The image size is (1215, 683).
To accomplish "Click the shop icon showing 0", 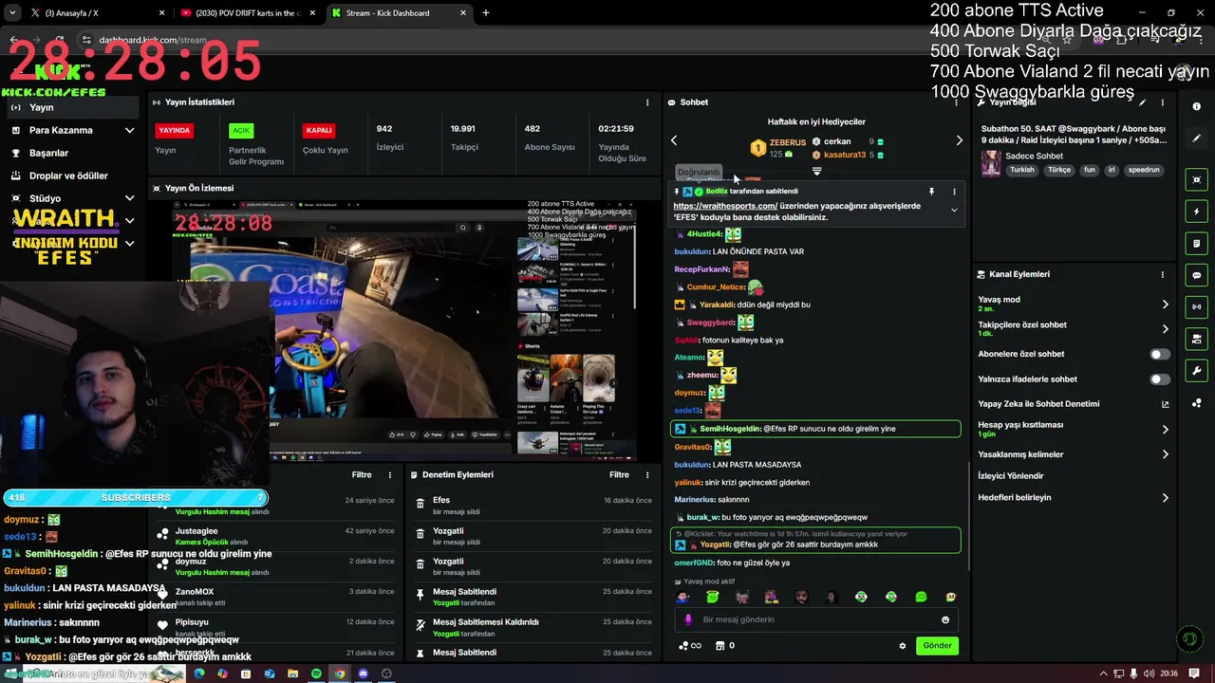I will pyautogui.click(x=725, y=646).
